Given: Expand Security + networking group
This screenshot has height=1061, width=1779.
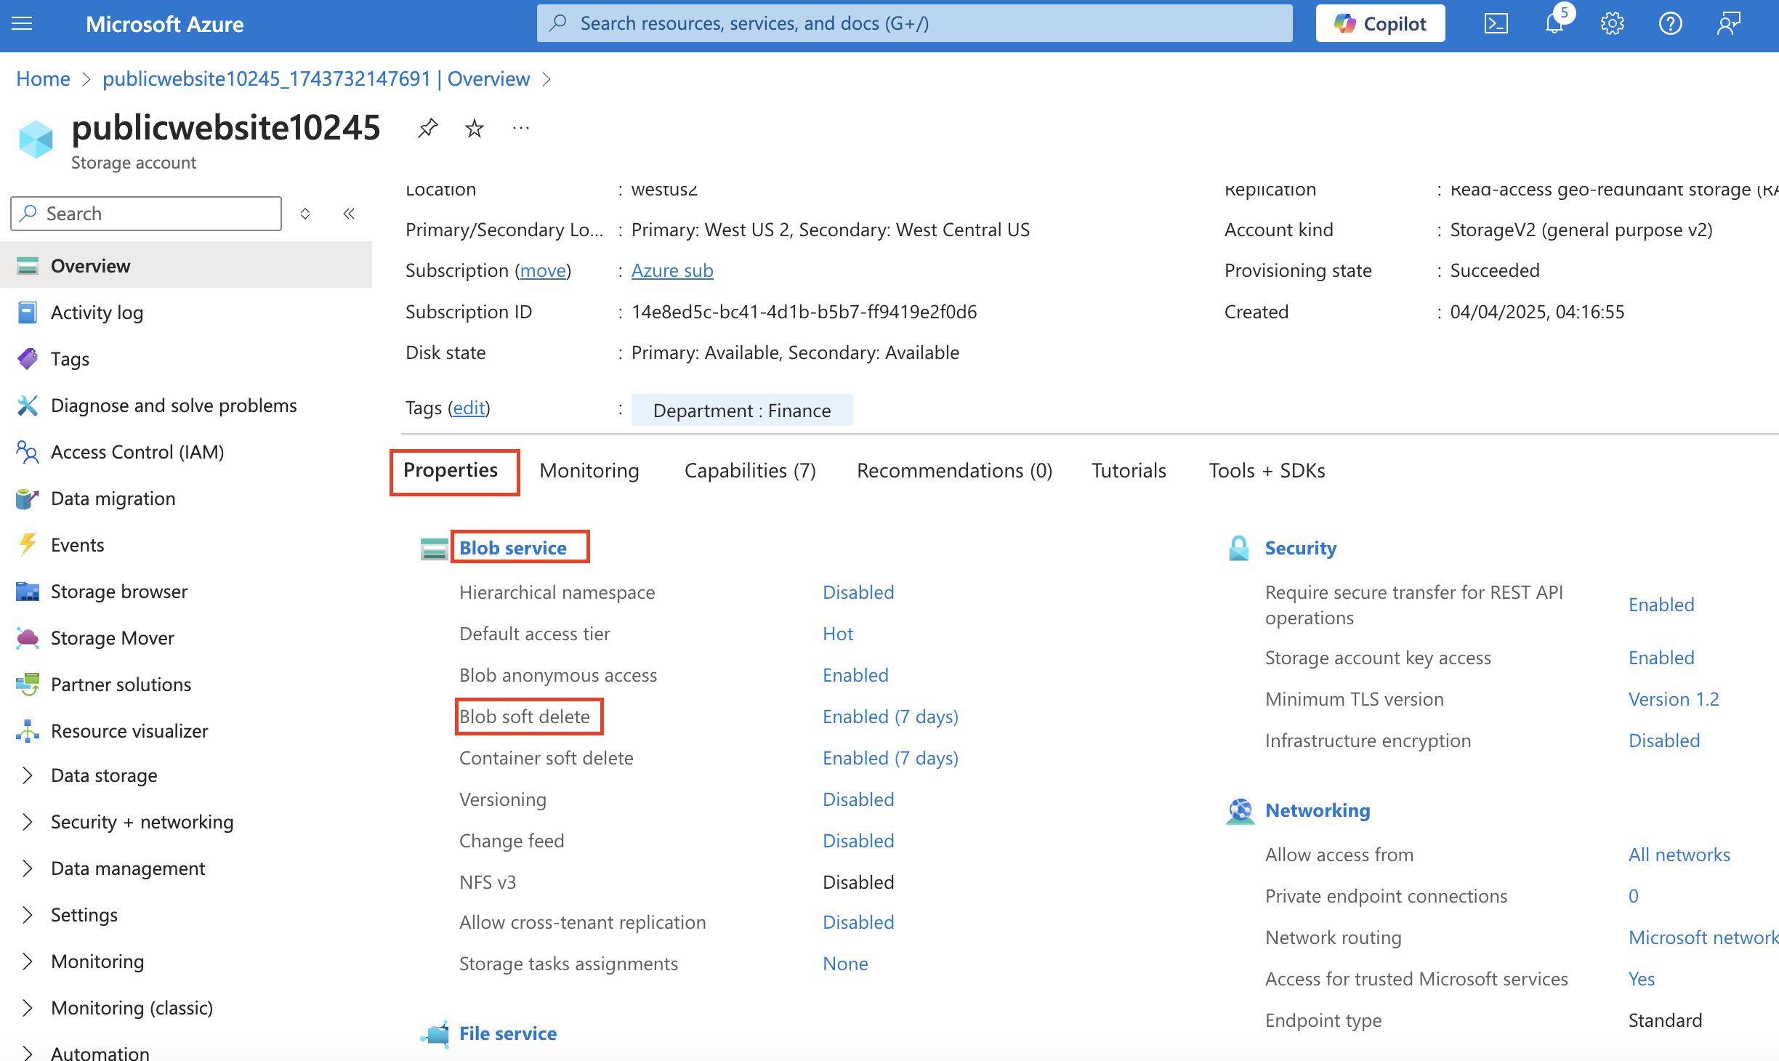Looking at the screenshot, I should point(28,822).
